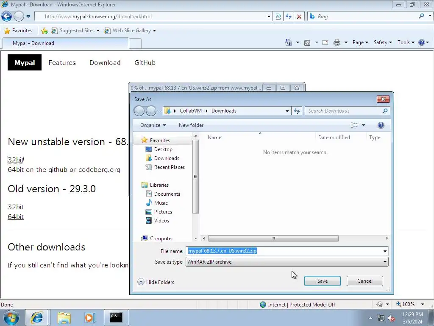Open Compatibility View icon in address bar
Screen dimensions: 434x326
point(278,17)
